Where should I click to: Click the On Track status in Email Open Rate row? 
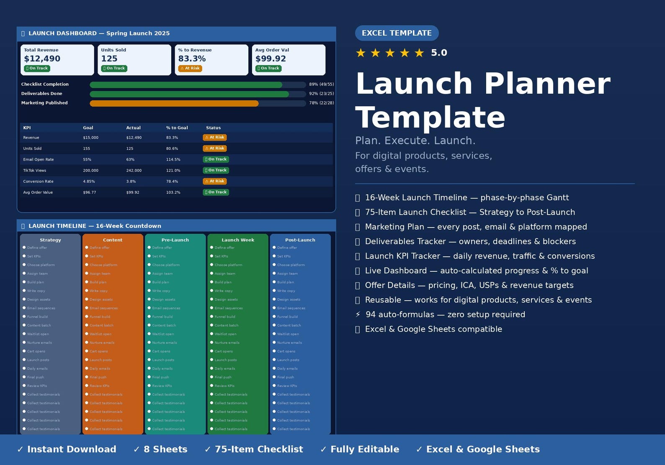216,159
